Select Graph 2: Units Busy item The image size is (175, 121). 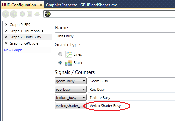coord(25,37)
